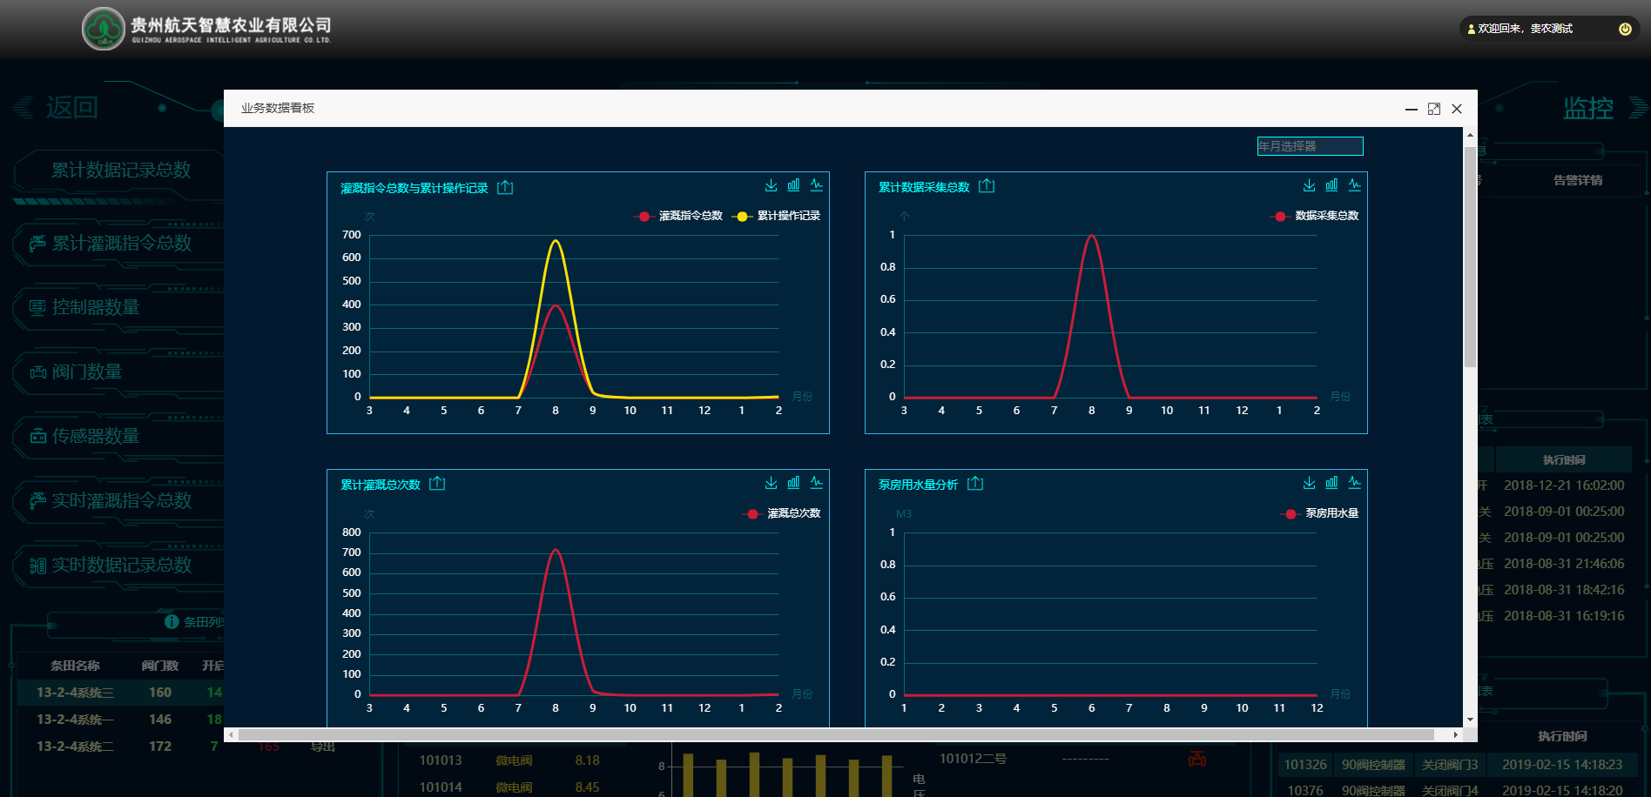Viewport: 1651px width, 797px height.
Task: Click export icon beside 累计数据采集总数 title
Action: point(986,186)
